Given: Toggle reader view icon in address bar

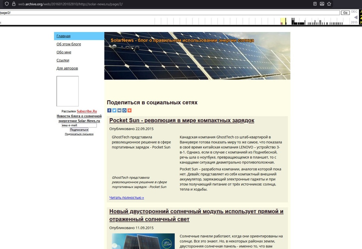Looking at the screenshot, I should pos(315,4).
